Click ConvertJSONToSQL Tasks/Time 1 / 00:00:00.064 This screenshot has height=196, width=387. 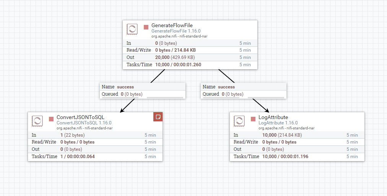(x=78, y=157)
